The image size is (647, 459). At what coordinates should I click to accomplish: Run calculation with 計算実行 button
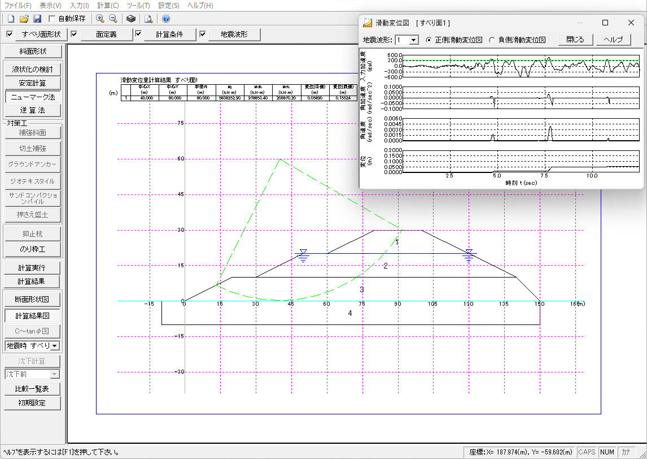click(x=32, y=268)
